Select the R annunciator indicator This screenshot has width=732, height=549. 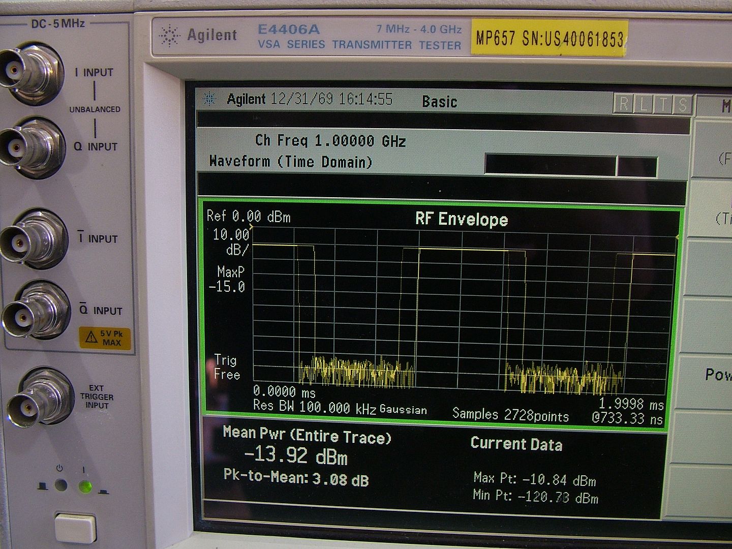click(623, 104)
